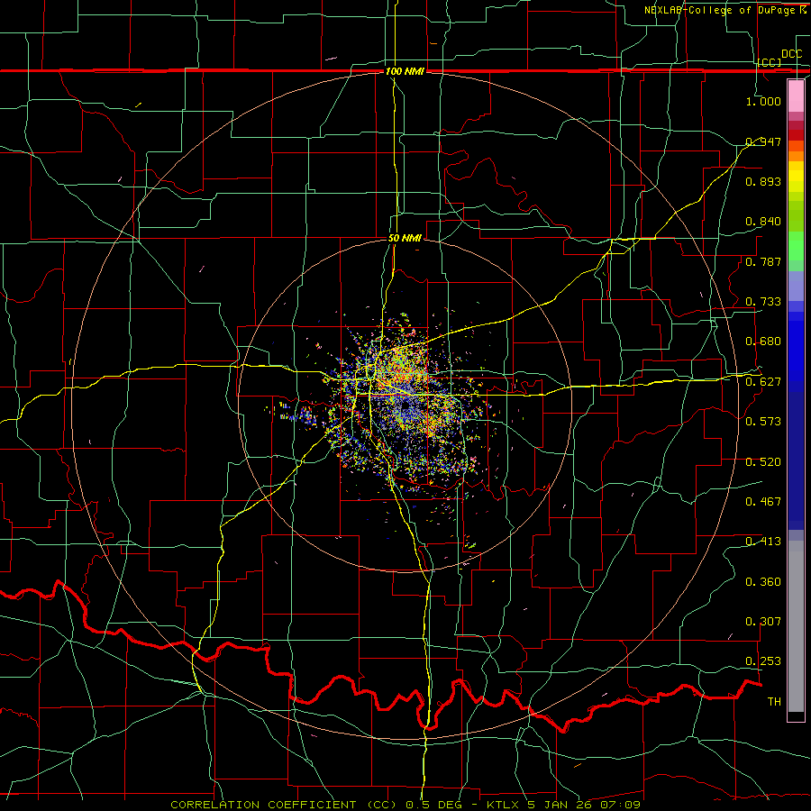This screenshot has width=811, height=811.
Task: Click the bright green swatch on color bar
Action: point(796,246)
